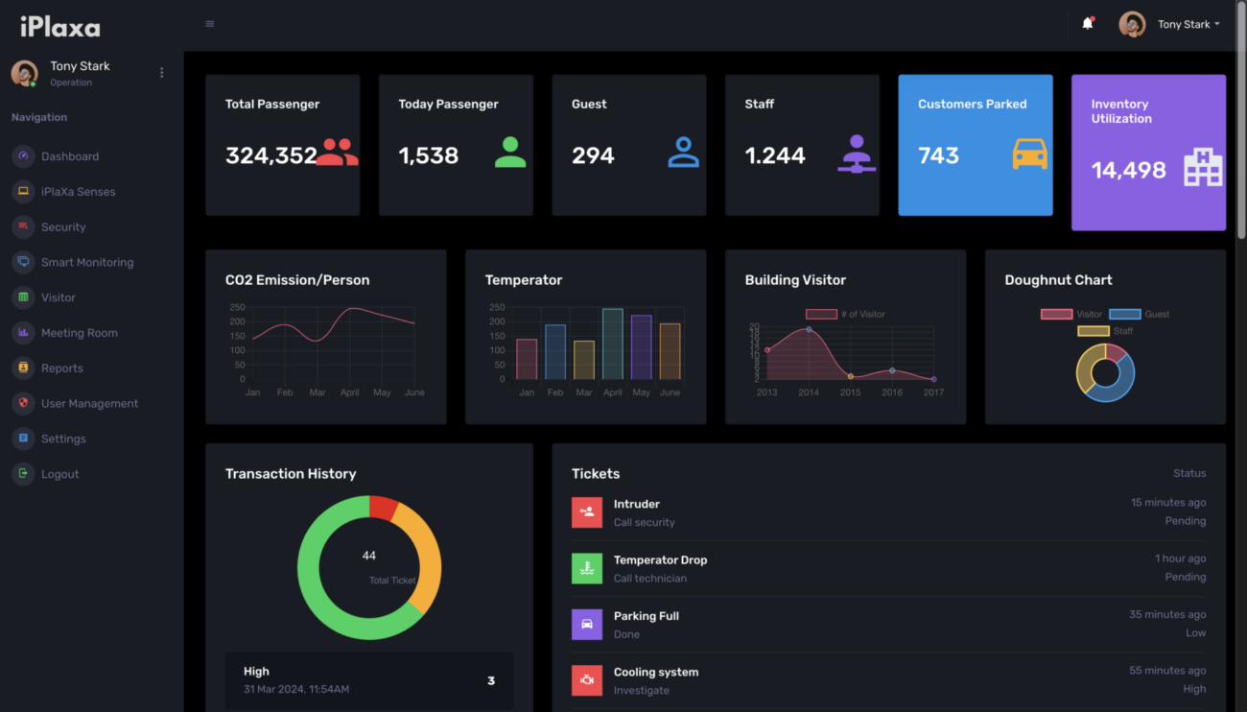
Task: Click the yellow car icon in Customers Parked
Action: (1029, 154)
